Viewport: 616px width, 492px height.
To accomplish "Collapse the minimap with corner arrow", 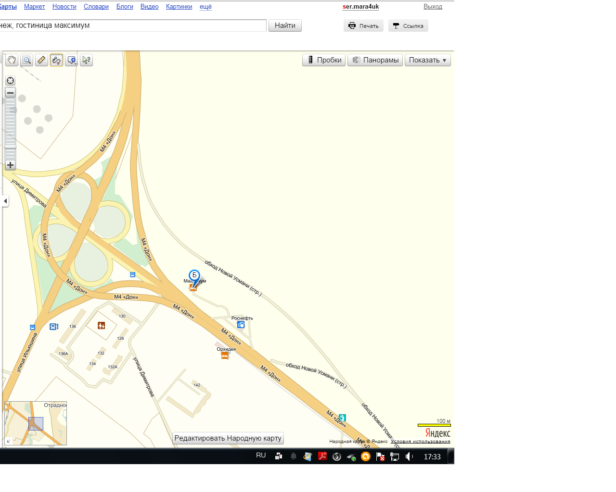I will pyautogui.click(x=8, y=441).
